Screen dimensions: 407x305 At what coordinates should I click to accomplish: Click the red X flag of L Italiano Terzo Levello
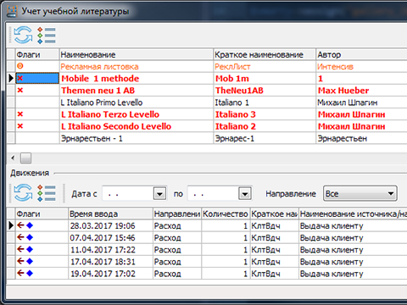point(20,114)
